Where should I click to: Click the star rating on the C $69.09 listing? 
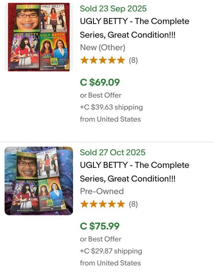tap(103, 60)
